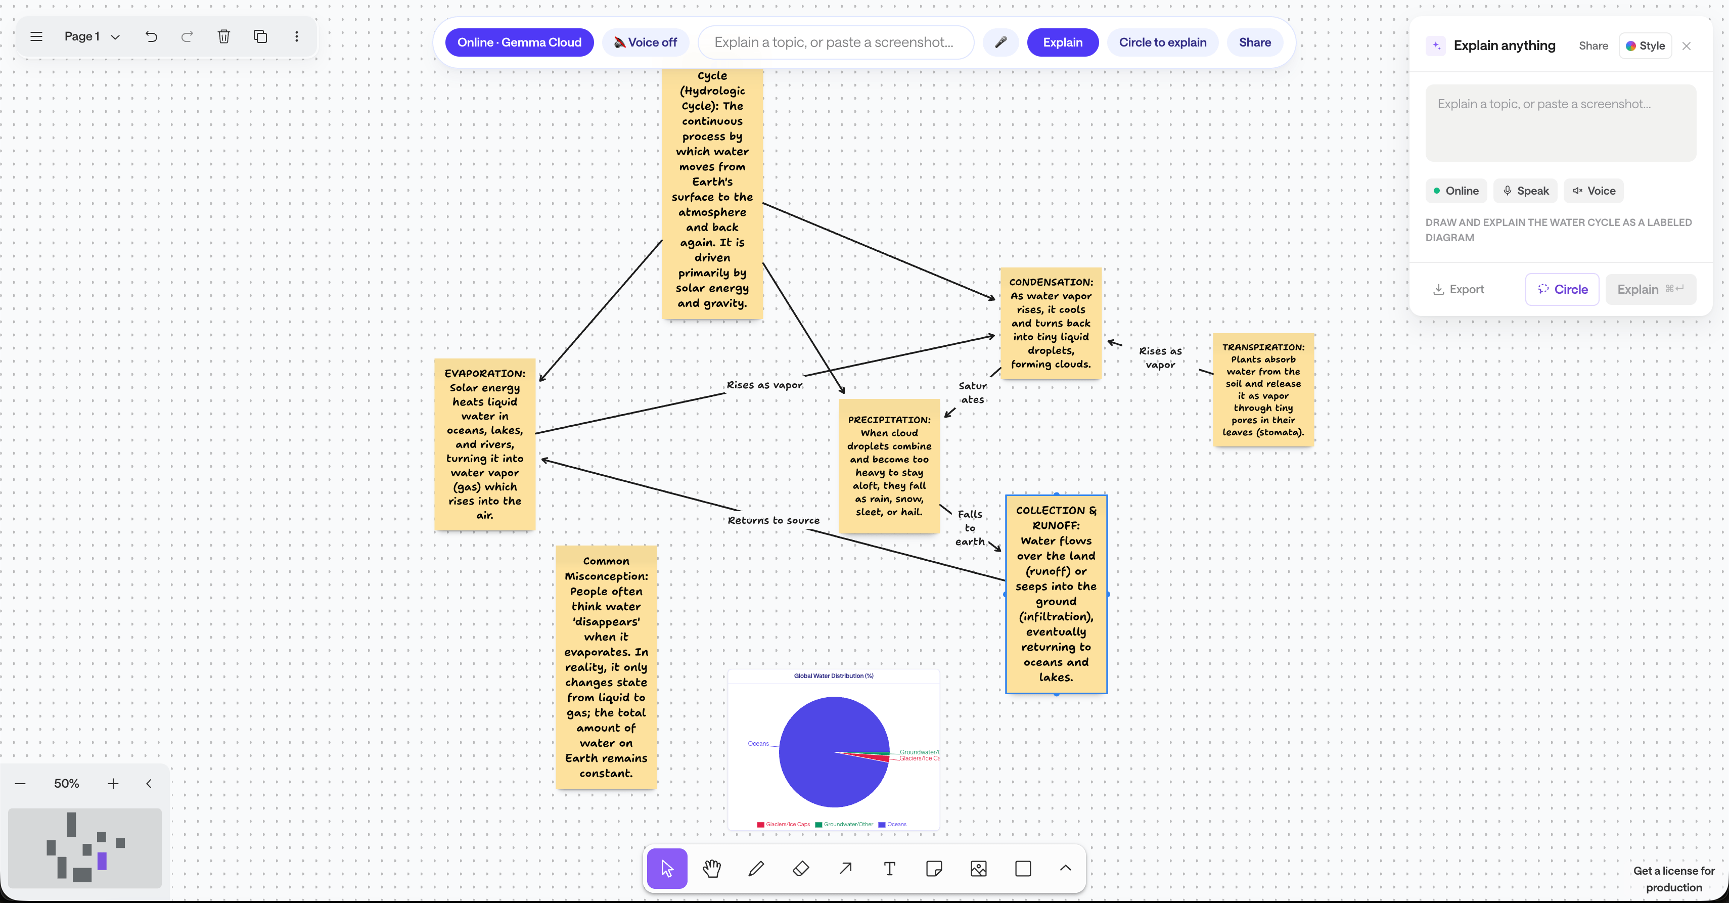Collapse the minimap with chevron
1729x903 pixels.
(x=149, y=784)
